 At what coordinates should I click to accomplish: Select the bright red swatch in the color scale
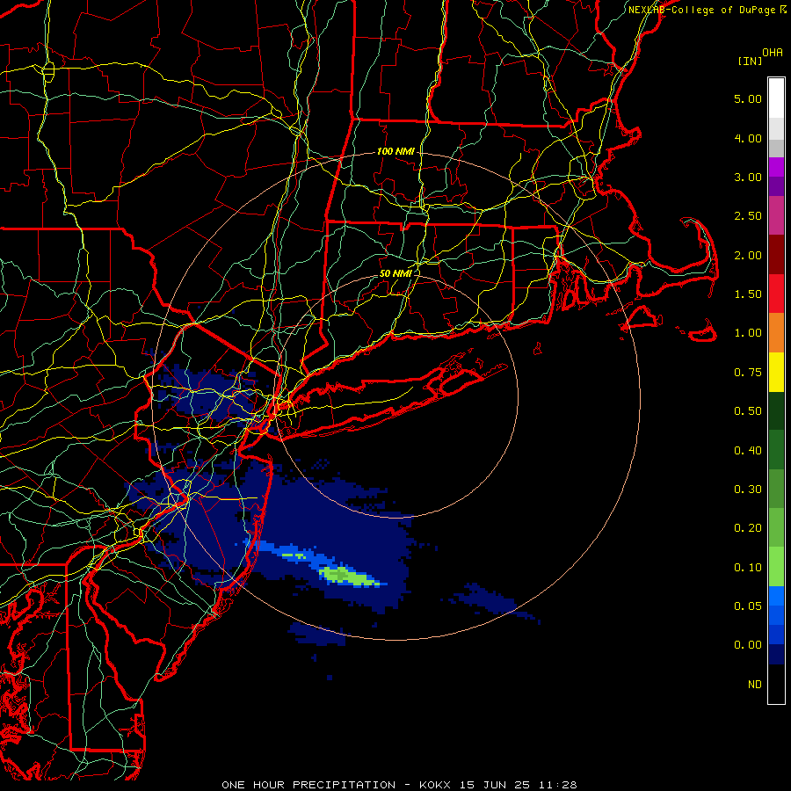click(x=776, y=294)
